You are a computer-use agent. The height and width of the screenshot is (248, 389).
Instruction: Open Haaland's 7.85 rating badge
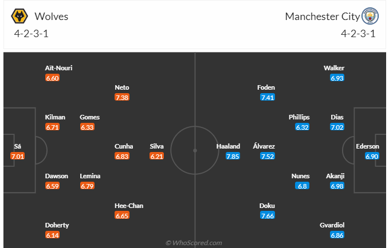(233, 157)
